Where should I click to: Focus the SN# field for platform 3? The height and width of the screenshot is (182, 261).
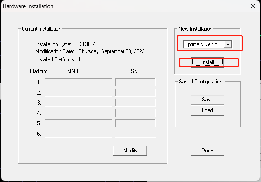click(135, 103)
